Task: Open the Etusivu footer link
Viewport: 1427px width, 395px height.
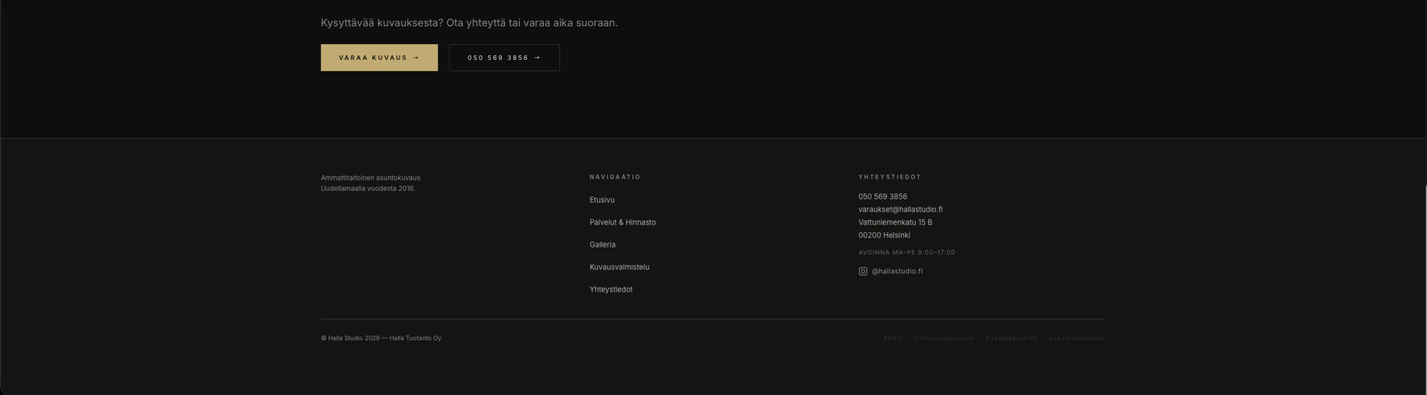Action: click(x=602, y=200)
